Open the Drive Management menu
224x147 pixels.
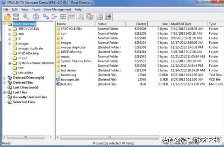point(57,9)
